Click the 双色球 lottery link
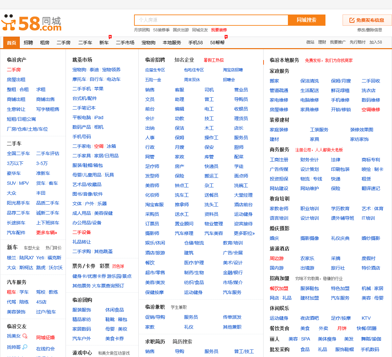The width and height of the screenshot is (392, 357). (x=118, y=266)
